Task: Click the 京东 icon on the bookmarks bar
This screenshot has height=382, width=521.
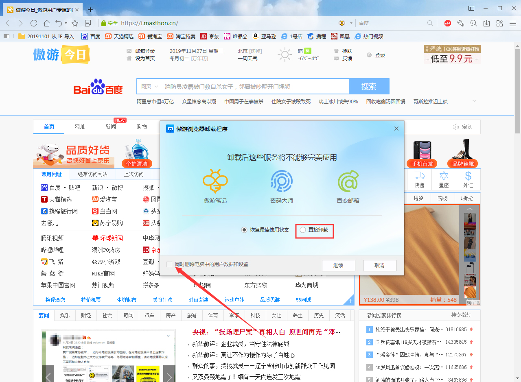Action: point(204,36)
